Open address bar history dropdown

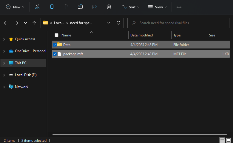click(x=109, y=23)
